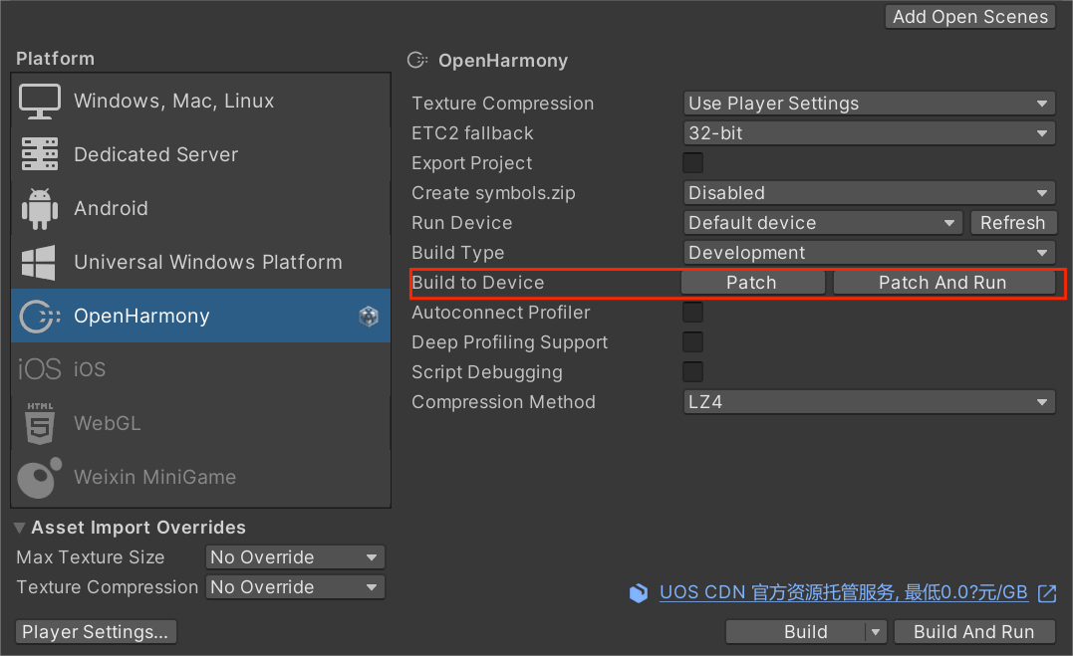Collapse the Asset Import Overrides section
This screenshot has height=656, width=1073.
[19, 527]
